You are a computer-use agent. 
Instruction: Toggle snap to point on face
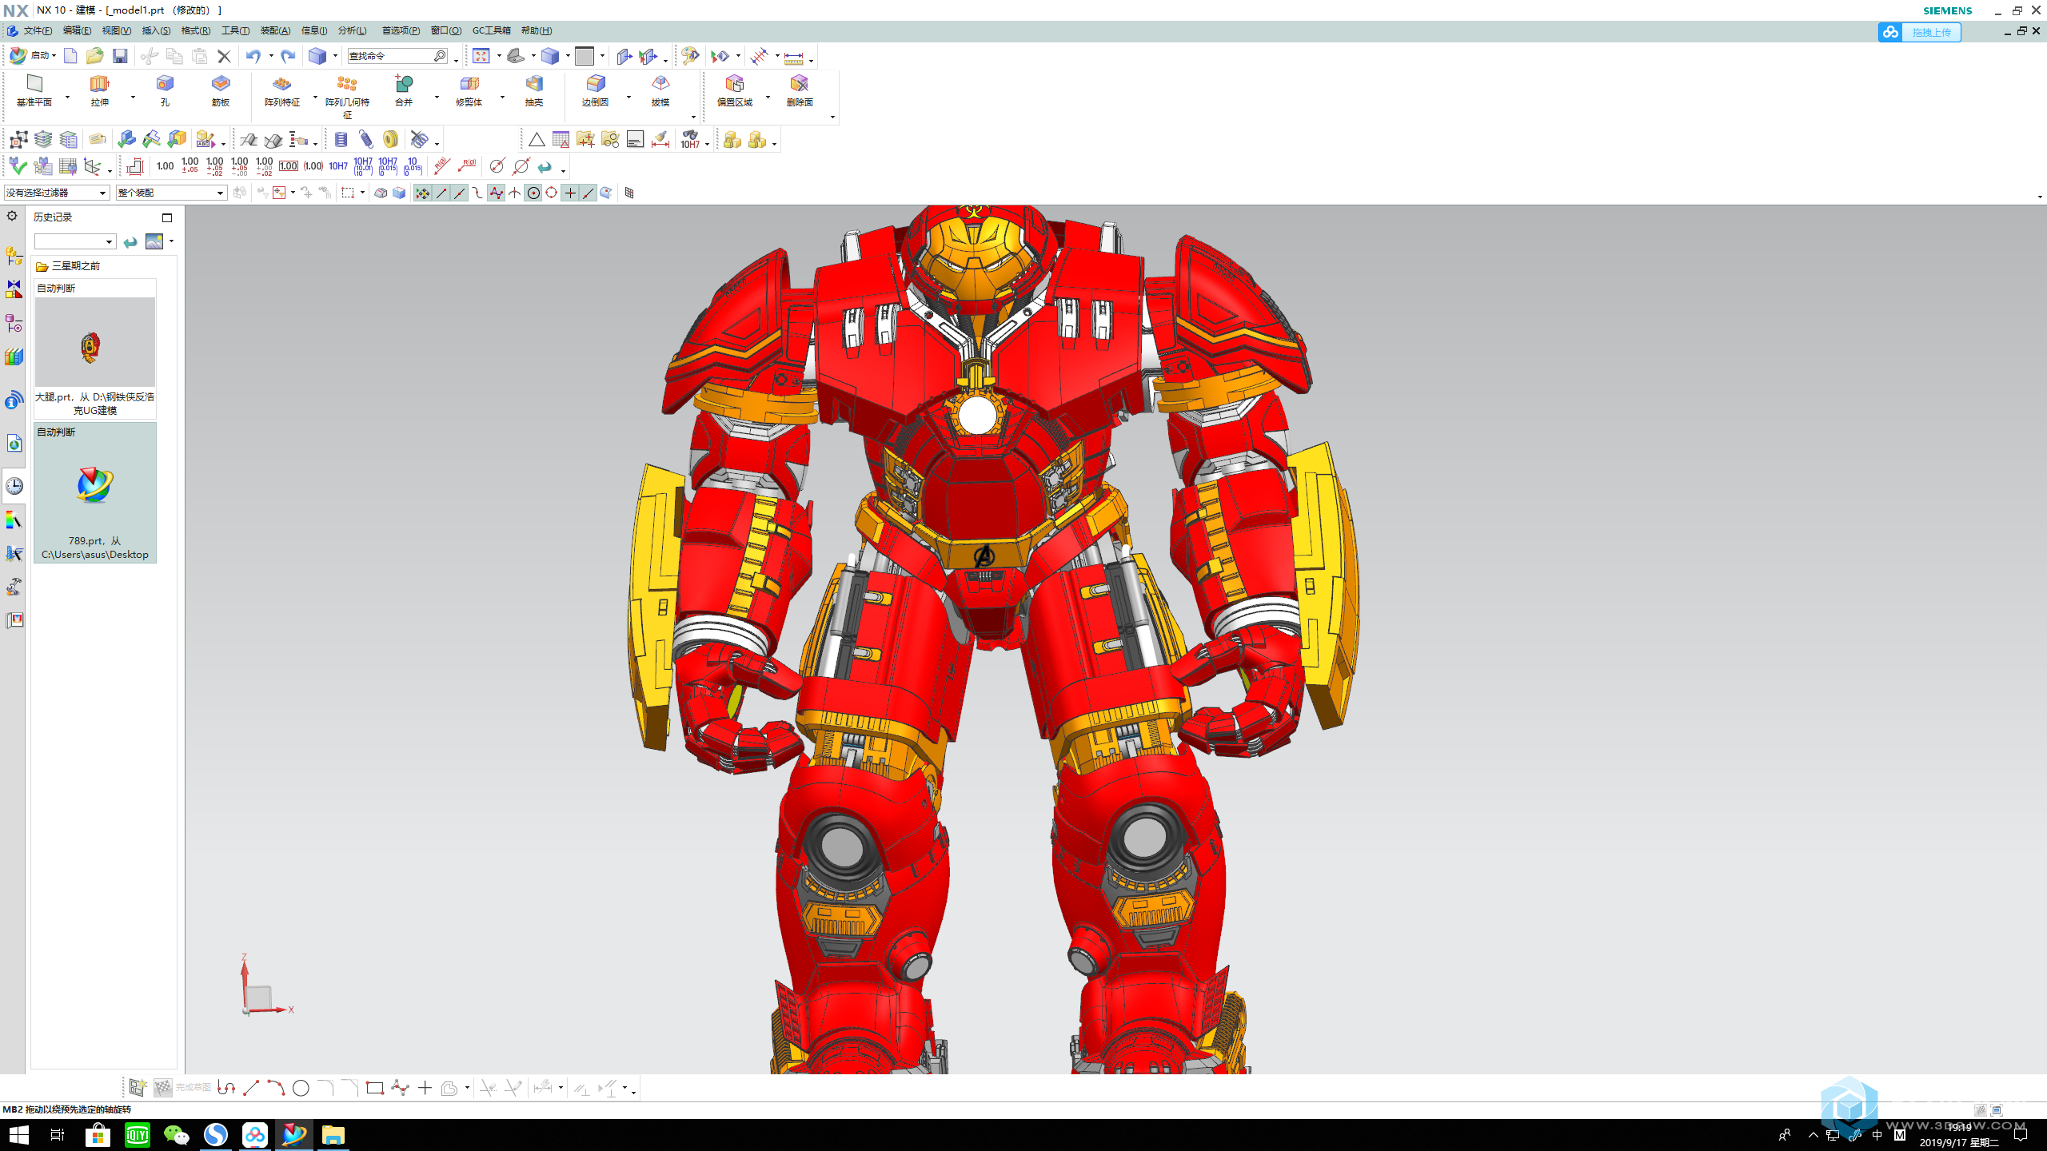coord(606,193)
